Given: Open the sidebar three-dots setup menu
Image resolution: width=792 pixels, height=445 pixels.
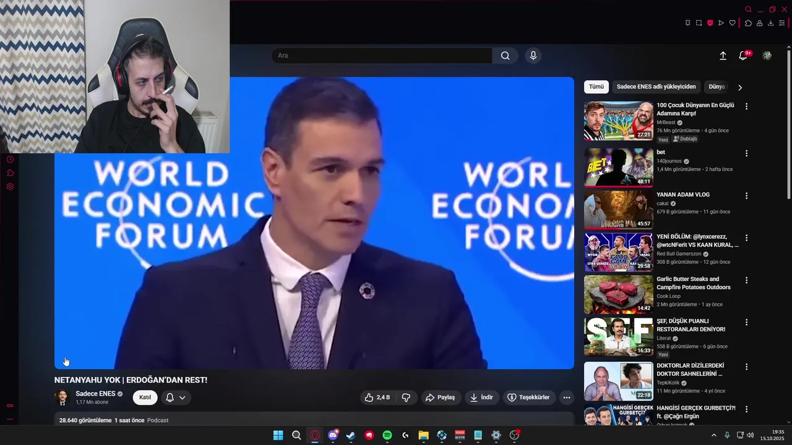Looking at the screenshot, I should point(10,419).
